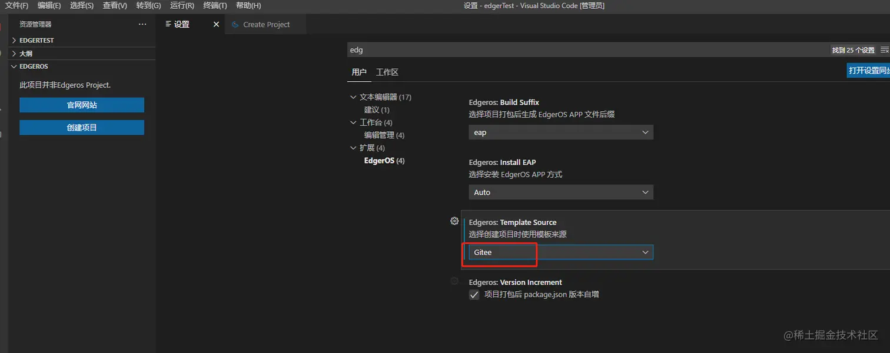
Task: Open the Build Suffix eap dropdown
Action: tap(561, 132)
